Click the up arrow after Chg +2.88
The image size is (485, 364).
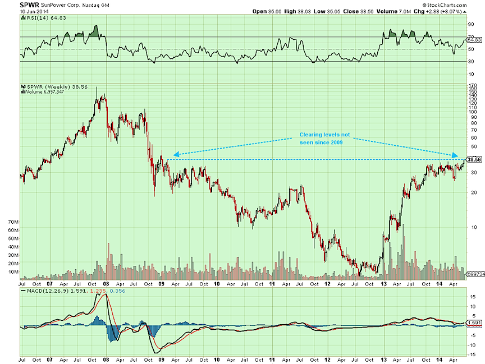point(465,12)
